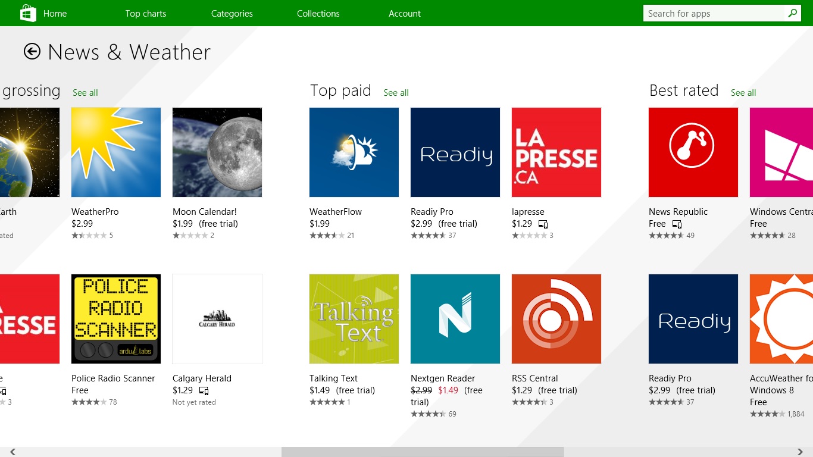813x457 pixels.
Task: Click the device icon beside lapresse price
Action: point(543,224)
